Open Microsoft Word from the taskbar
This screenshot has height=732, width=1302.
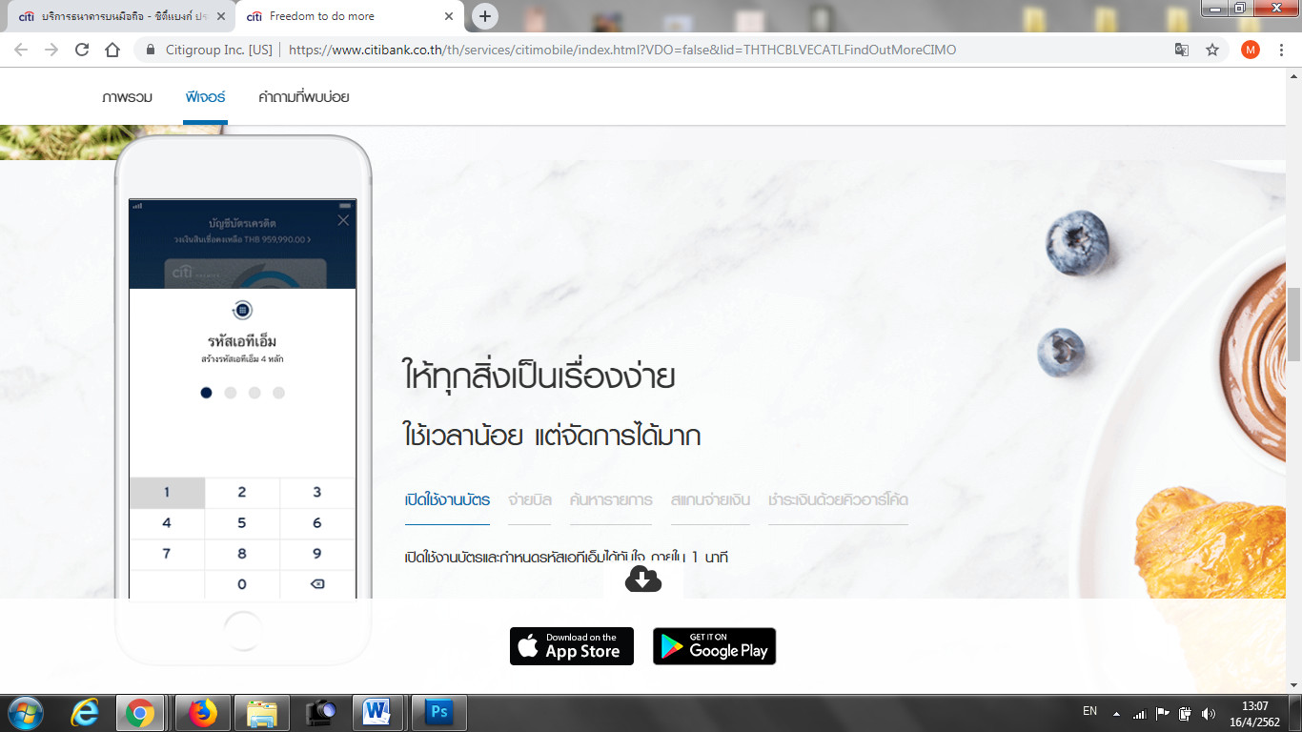point(378,712)
